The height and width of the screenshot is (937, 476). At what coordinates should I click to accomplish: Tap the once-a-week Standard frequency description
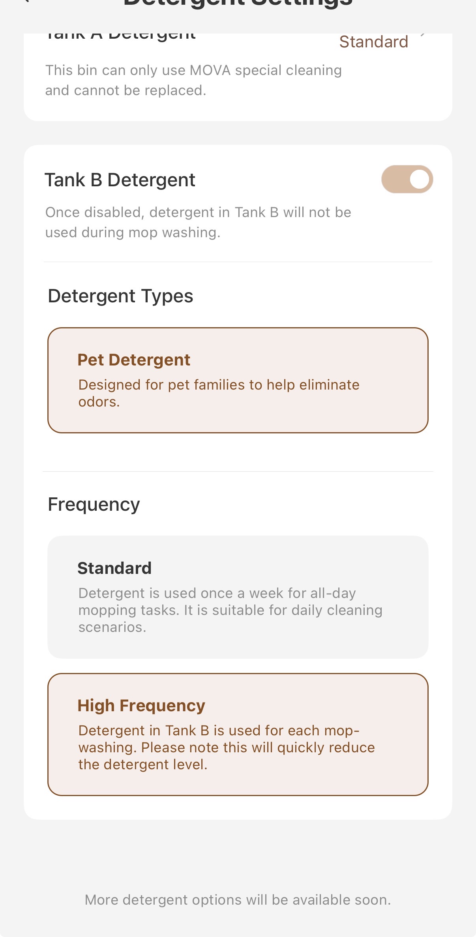pos(230,610)
